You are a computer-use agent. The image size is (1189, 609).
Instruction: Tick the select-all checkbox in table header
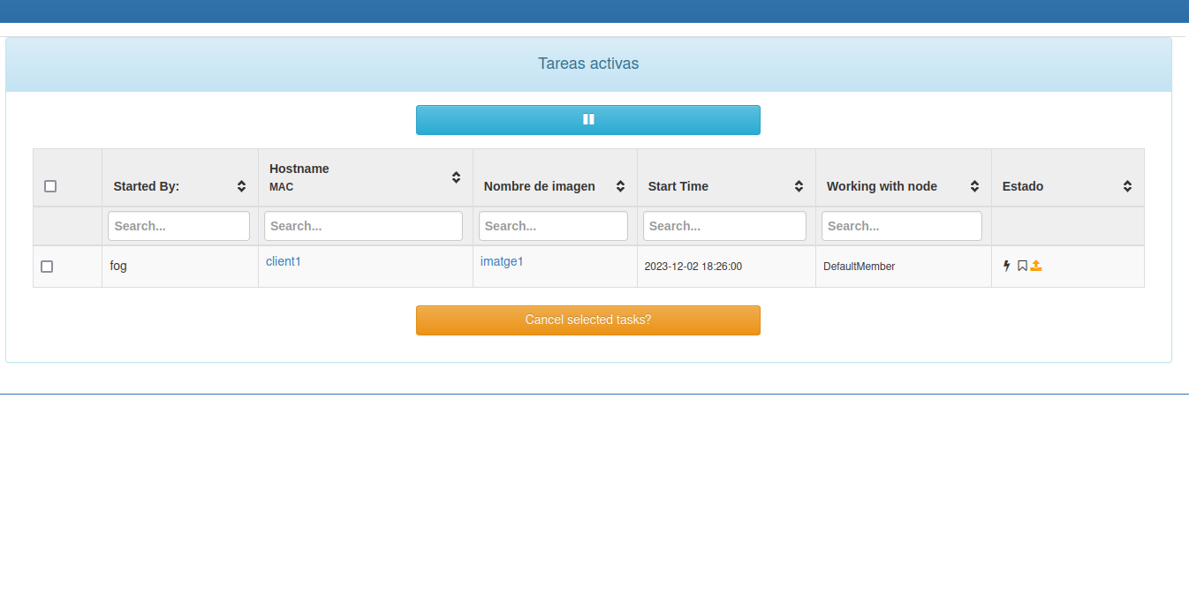click(x=50, y=186)
